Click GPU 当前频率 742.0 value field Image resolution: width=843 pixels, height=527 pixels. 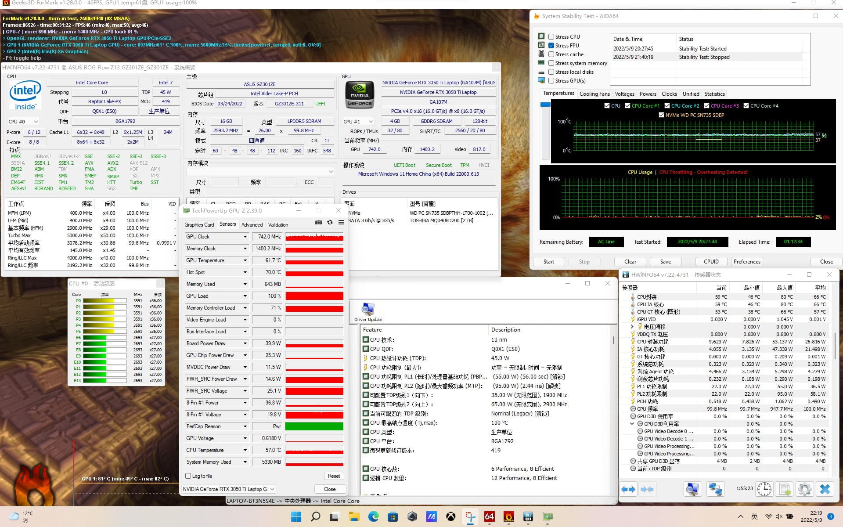[x=375, y=150]
